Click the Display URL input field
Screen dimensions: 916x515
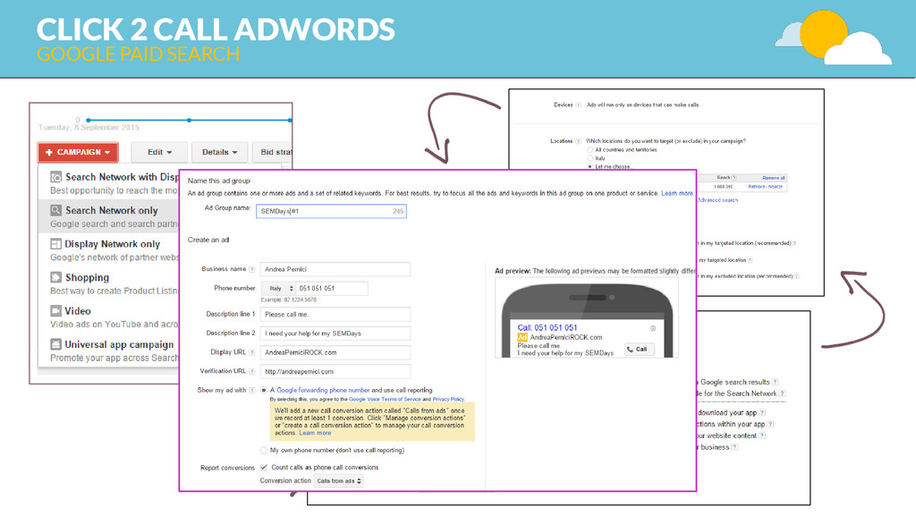335,352
